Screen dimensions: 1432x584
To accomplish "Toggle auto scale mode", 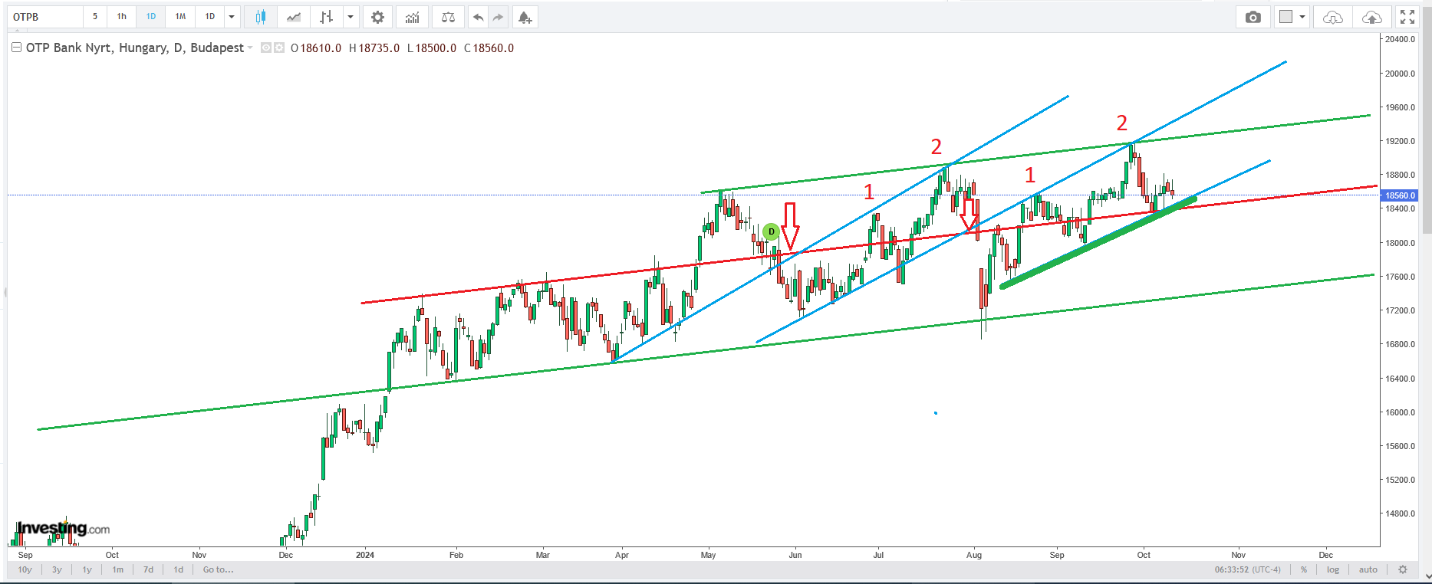I will pos(1368,569).
